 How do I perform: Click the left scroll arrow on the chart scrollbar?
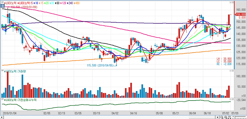tap(2, 117)
